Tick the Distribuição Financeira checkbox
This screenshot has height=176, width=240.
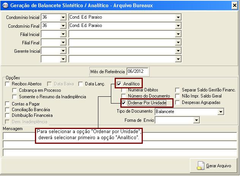(x=8, y=115)
